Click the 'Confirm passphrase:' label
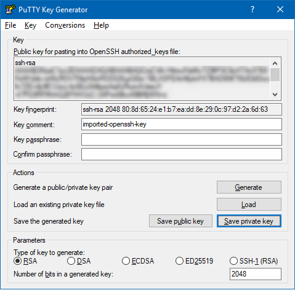The height and width of the screenshot is (290, 295). pyautogui.click(x=42, y=154)
